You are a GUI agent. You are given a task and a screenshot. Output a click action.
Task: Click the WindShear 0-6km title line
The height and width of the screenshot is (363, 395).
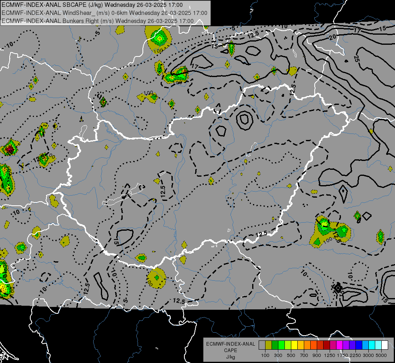(x=104, y=13)
